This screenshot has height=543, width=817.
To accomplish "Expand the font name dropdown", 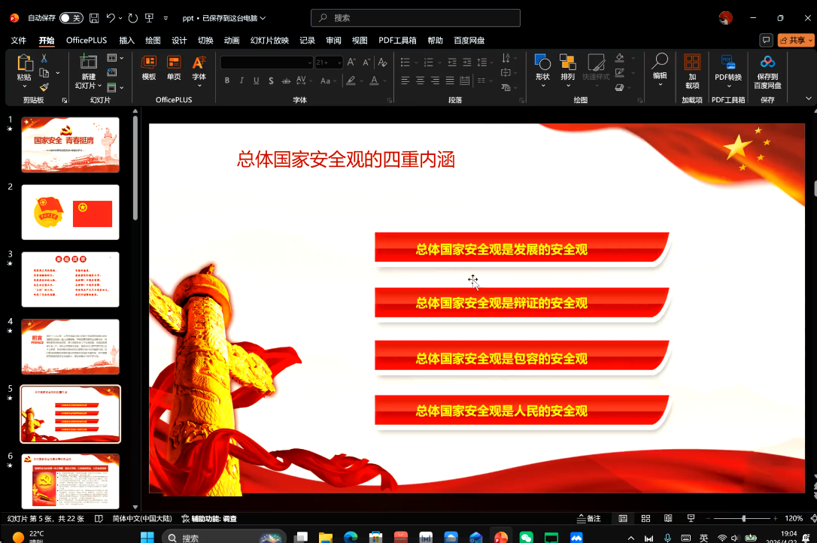I will click(x=308, y=62).
